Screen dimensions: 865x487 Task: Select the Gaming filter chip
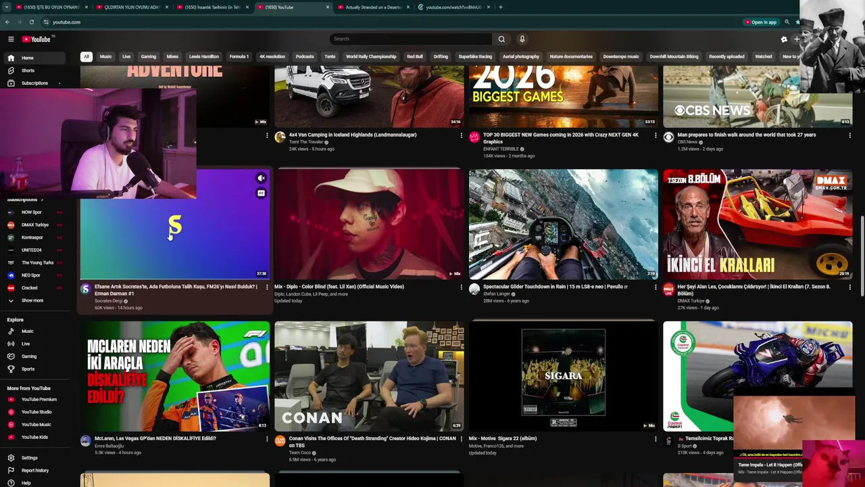[149, 57]
